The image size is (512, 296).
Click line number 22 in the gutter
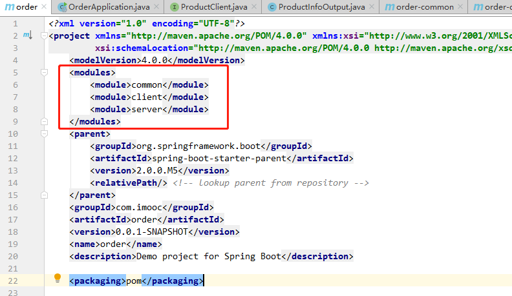click(x=13, y=281)
